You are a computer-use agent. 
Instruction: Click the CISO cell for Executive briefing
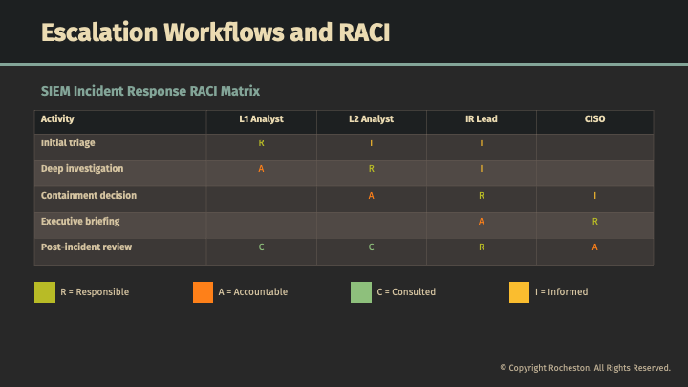594,222
